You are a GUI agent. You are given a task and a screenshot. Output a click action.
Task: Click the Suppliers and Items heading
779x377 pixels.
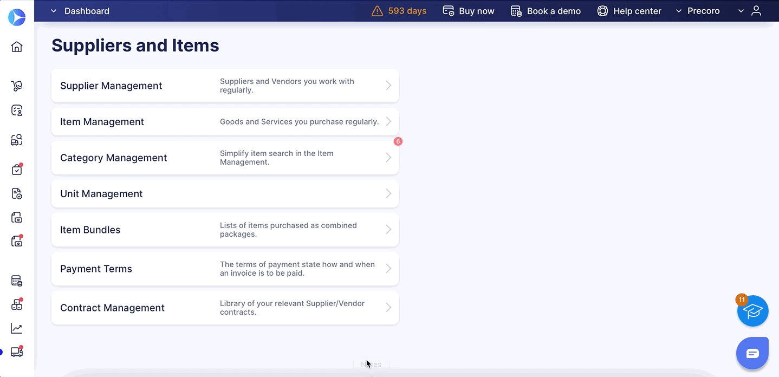point(135,45)
